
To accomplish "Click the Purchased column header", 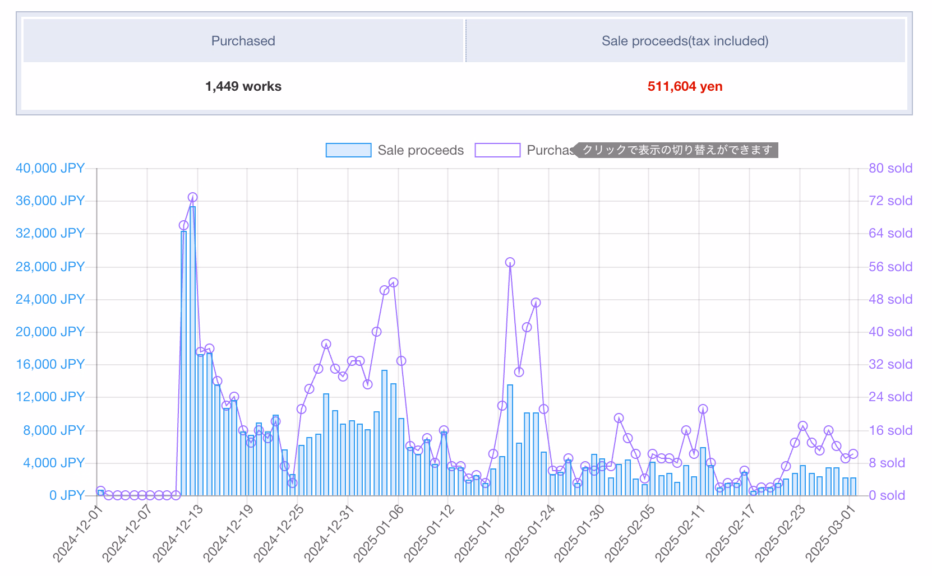I will tap(243, 41).
